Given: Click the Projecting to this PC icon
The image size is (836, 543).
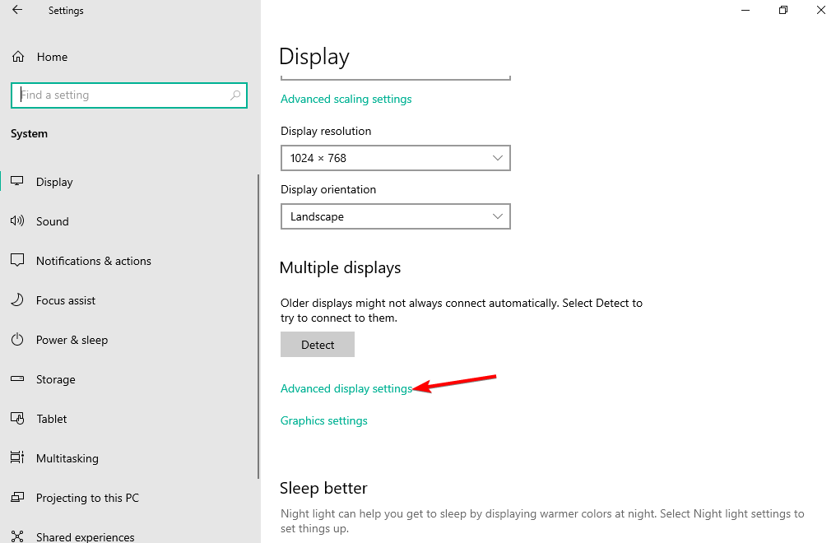Looking at the screenshot, I should coord(17,497).
